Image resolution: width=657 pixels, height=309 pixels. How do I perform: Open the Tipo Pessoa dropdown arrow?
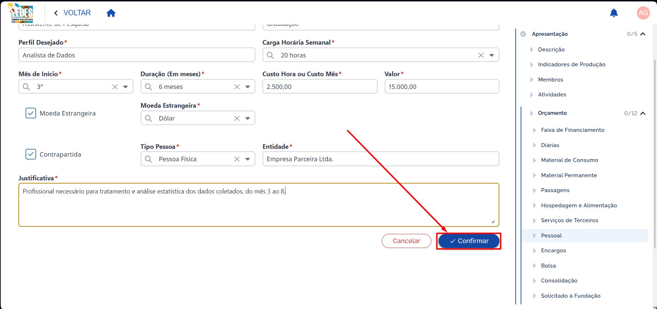pos(248,159)
